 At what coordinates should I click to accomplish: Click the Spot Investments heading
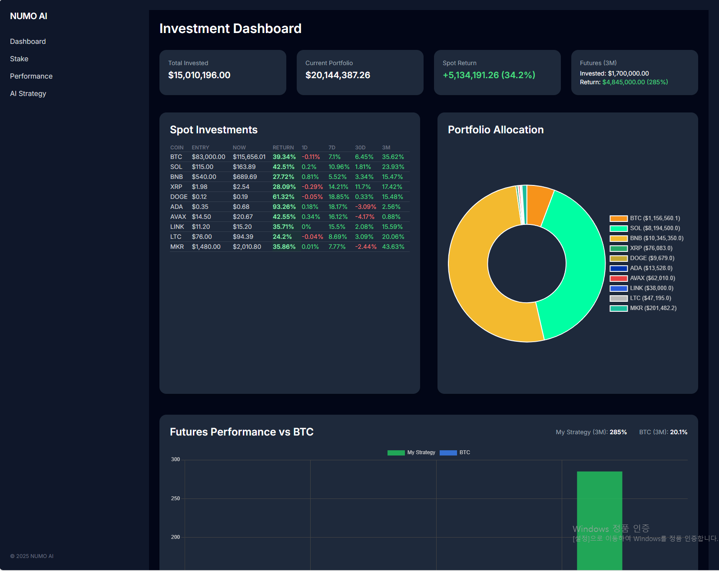[x=214, y=130]
